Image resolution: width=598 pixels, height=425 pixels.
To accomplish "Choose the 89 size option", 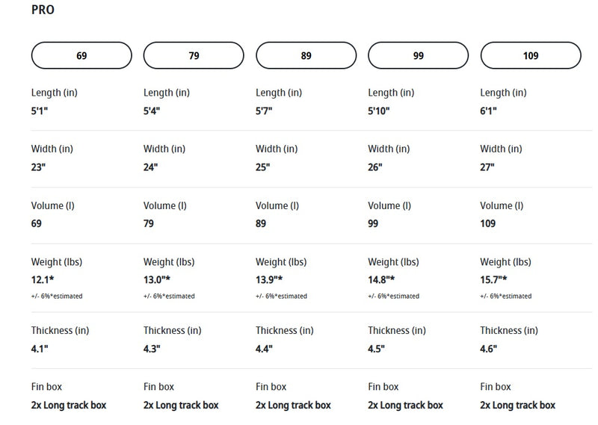I will point(306,56).
